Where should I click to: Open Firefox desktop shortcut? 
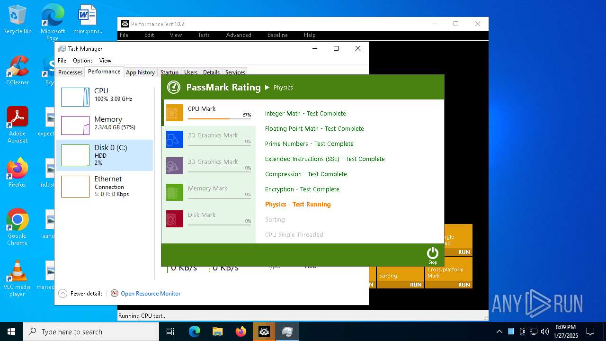pyautogui.click(x=18, y=173)
